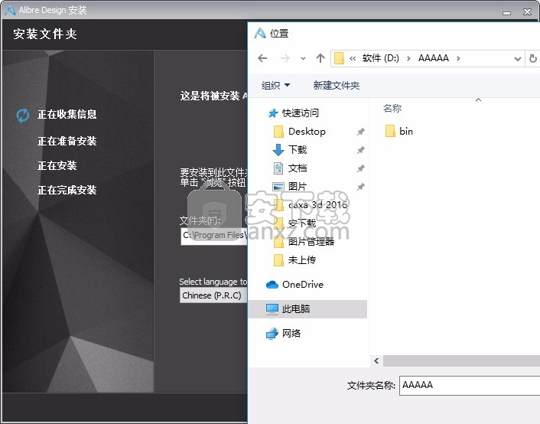Click the 未上传 folder icon

coord(278,260)
